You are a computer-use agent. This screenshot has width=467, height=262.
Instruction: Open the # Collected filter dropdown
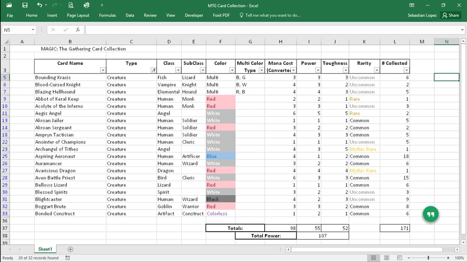click(x=406, y=70)
